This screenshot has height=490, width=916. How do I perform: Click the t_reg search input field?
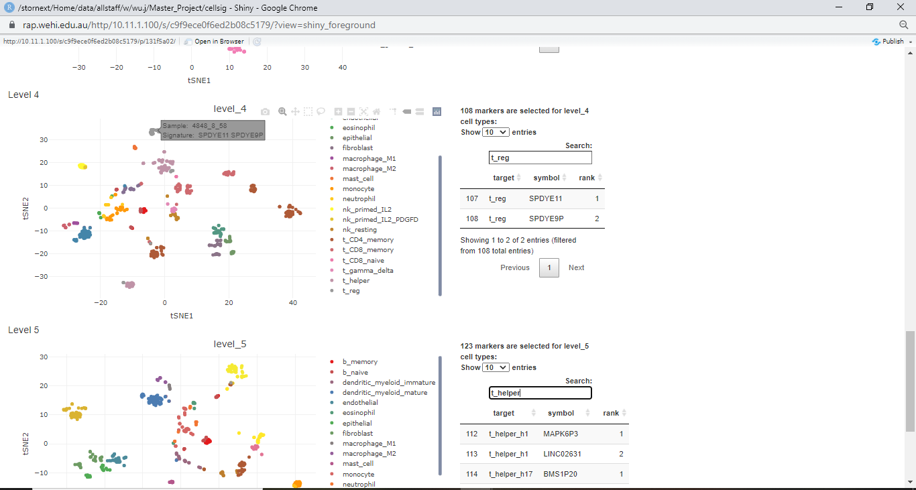540,157
